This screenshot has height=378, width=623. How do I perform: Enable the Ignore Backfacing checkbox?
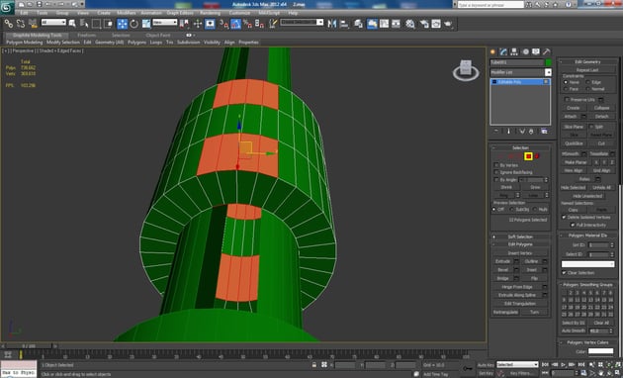pyautogui.click(x=496, y=172)
